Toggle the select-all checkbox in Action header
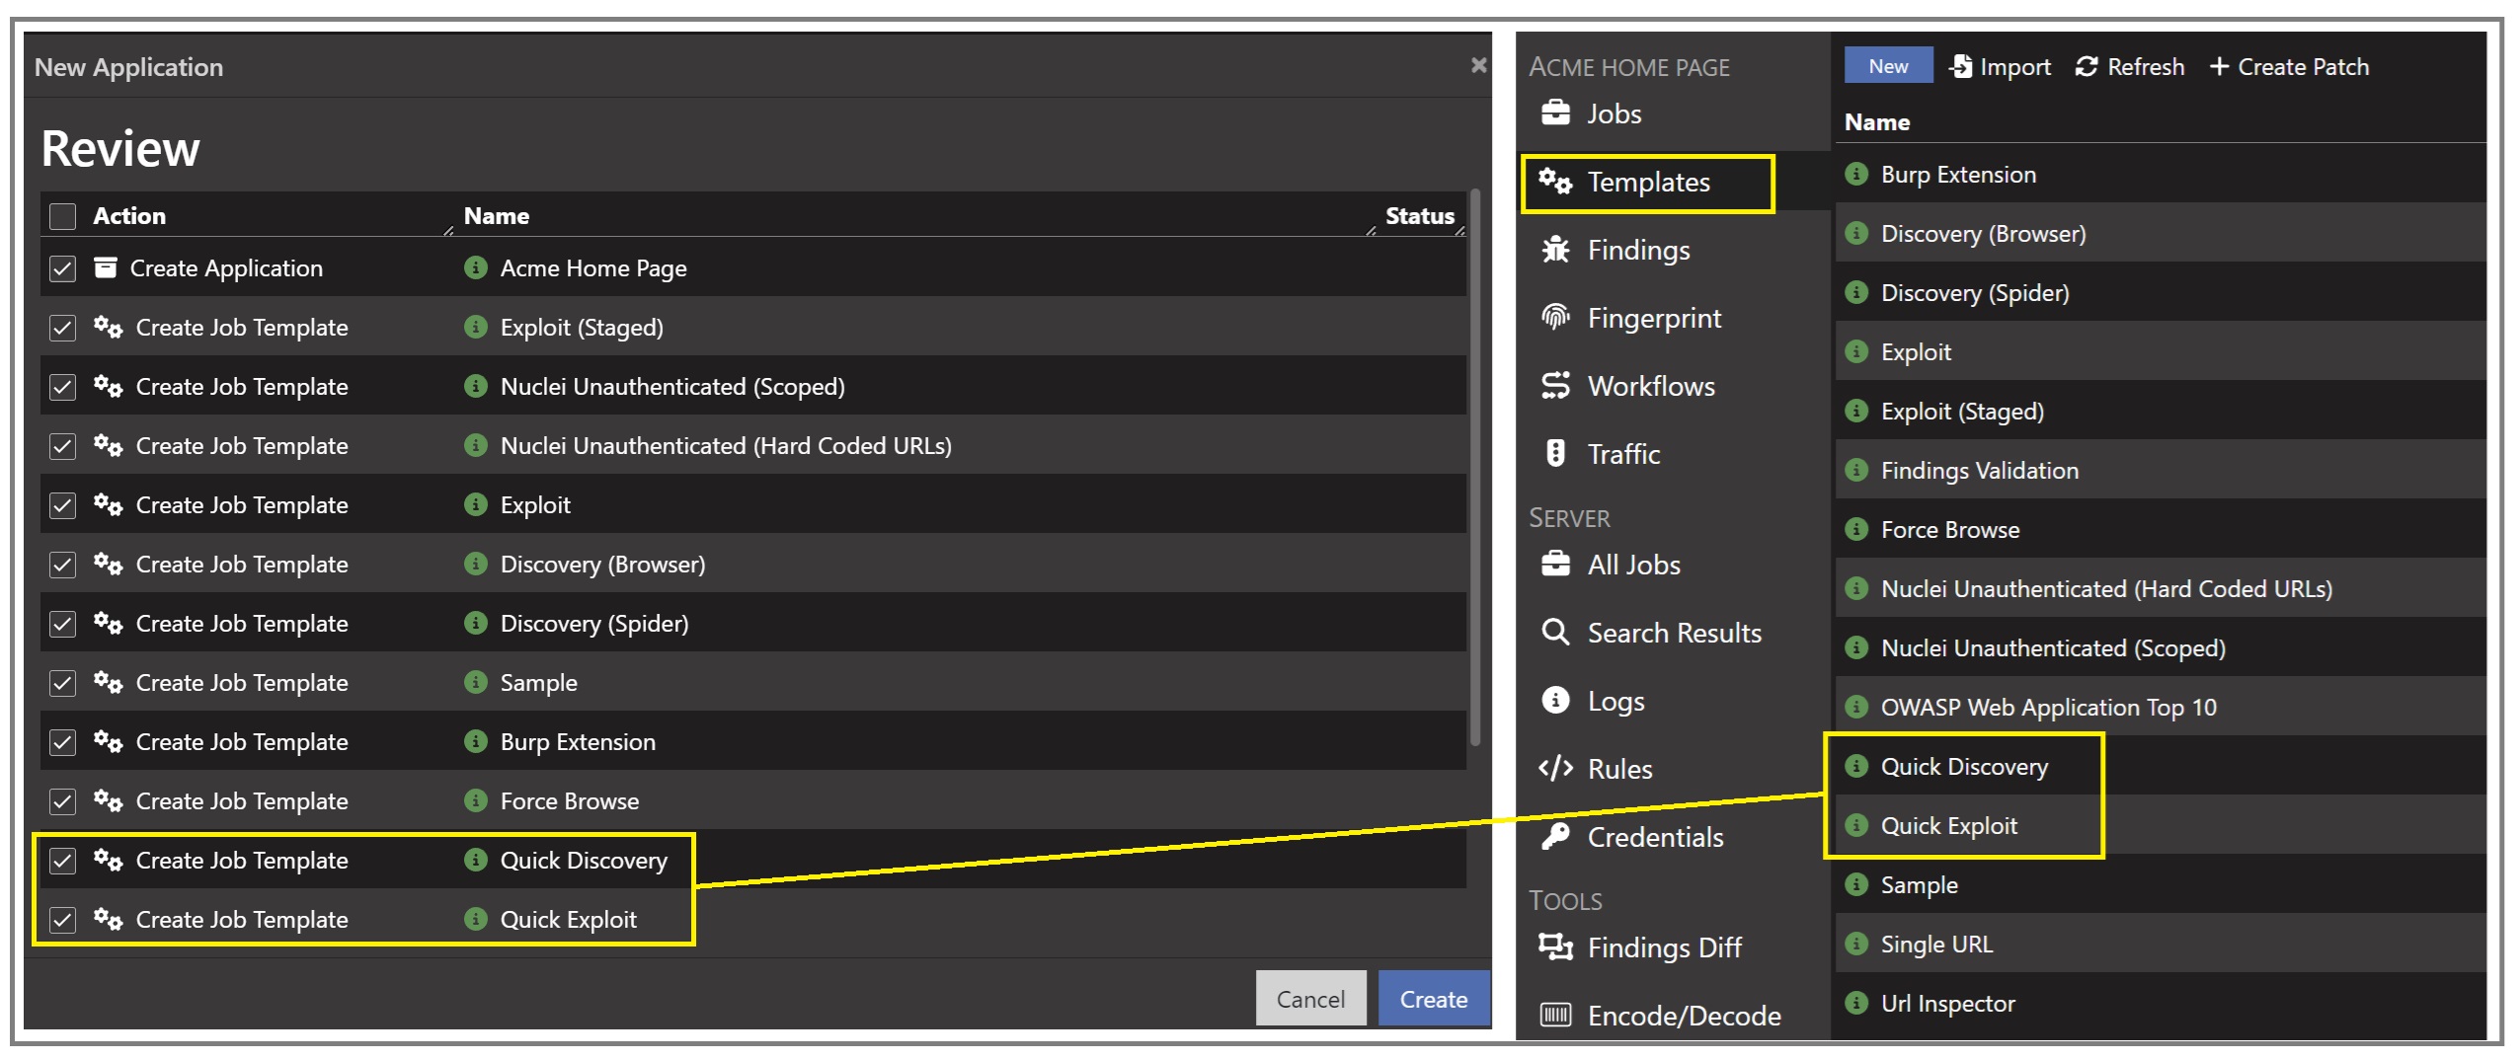2520x1060 pixels. [x=63, y=216]
